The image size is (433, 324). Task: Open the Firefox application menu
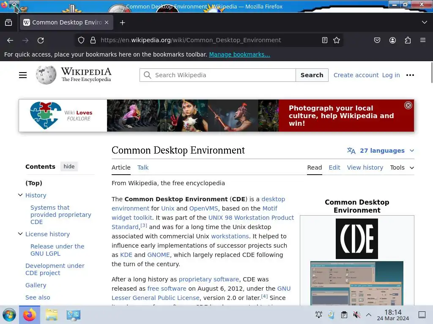pos(423,40)
